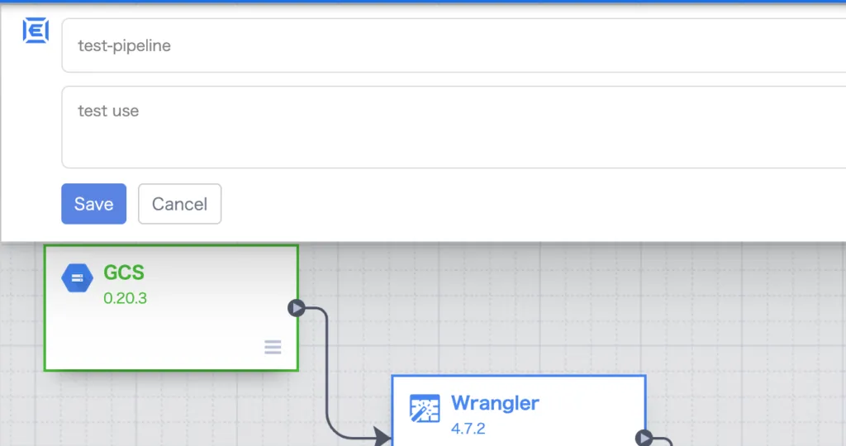Click the Wrangler node output endpoint
The width and height of the screenshot is (846, 446).
coord(644,438)
